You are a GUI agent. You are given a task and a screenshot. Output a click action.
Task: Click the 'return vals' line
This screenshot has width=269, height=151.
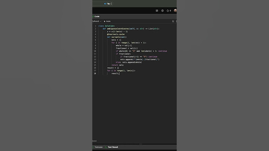tap(117, 65)
